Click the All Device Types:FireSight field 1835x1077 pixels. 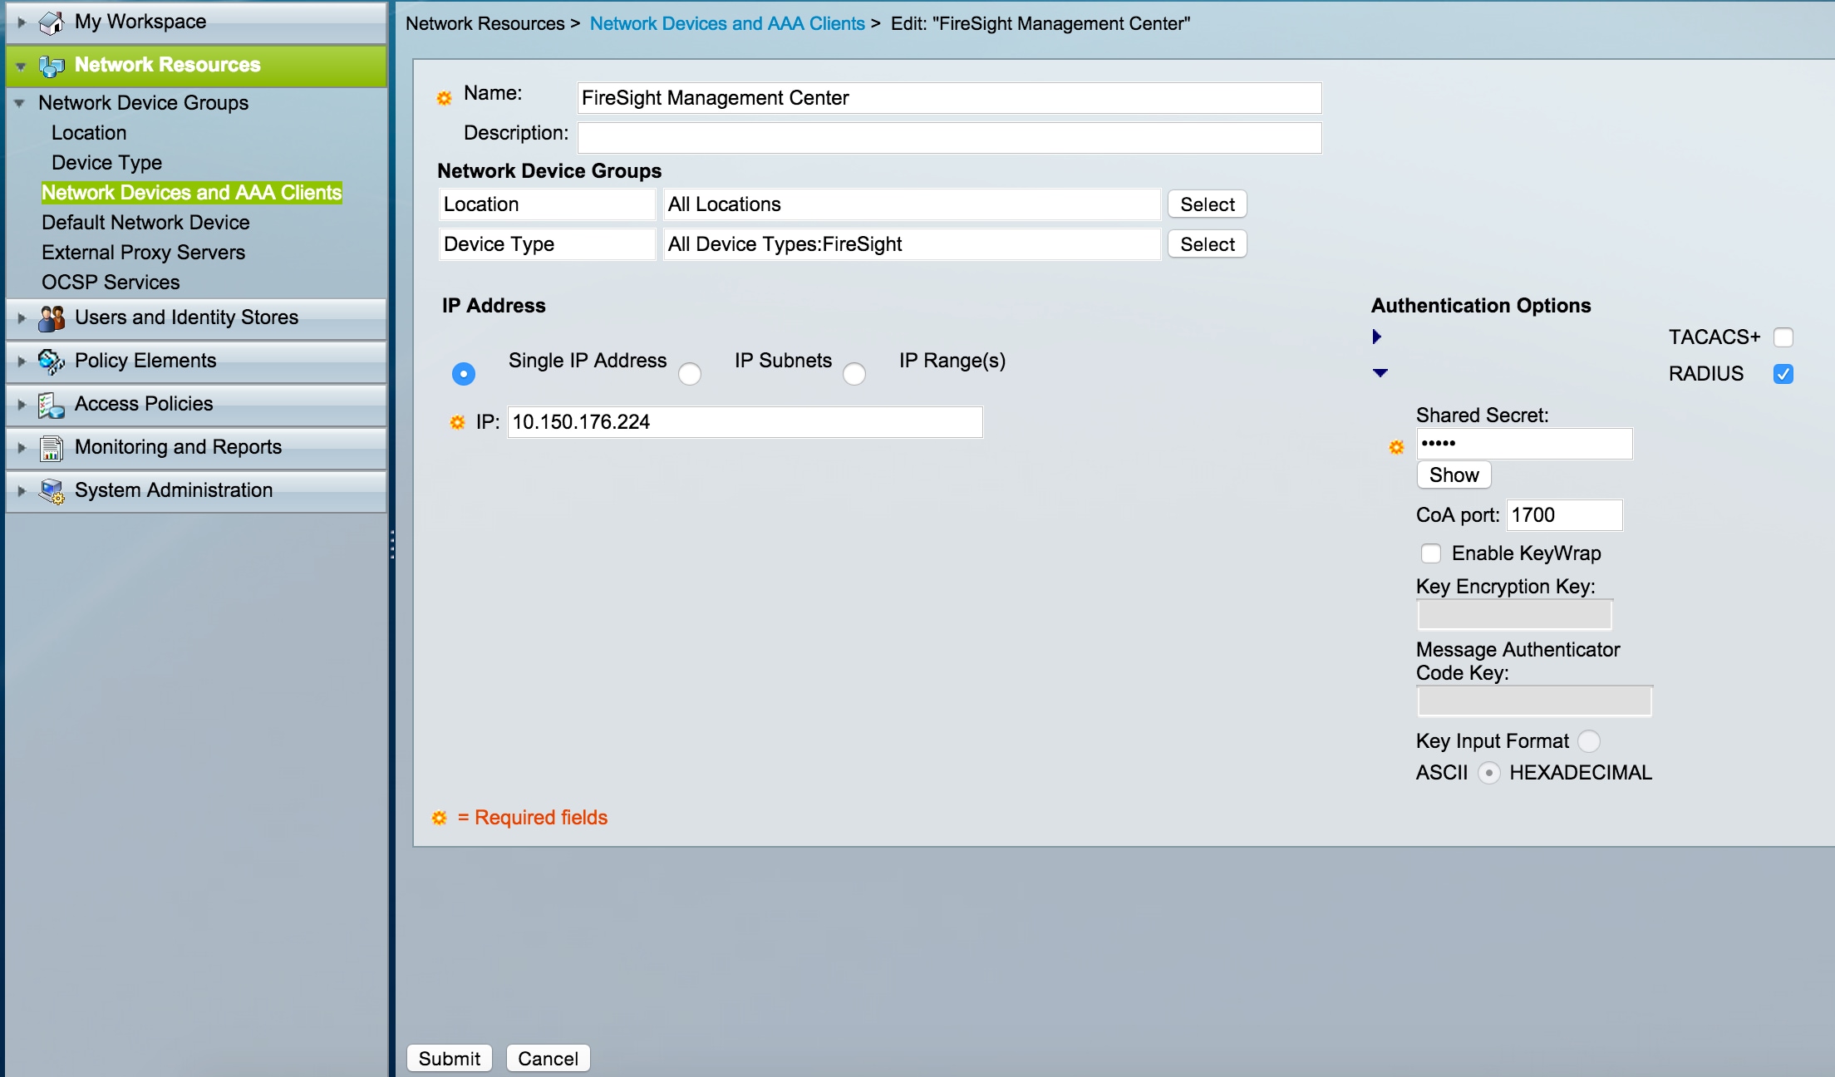click(x=912, y=244)
